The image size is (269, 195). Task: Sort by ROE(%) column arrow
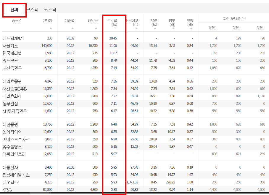click(155, 28)
